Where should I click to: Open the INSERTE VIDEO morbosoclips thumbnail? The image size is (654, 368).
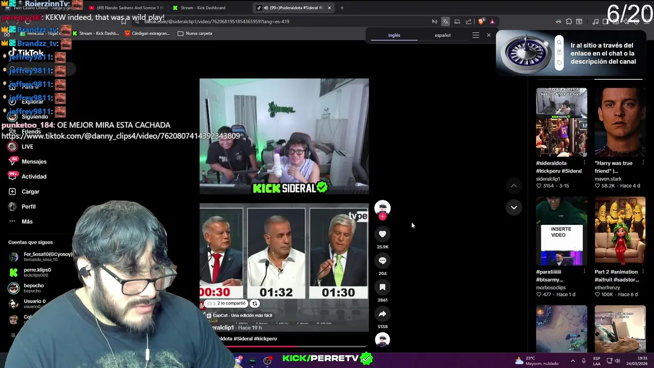coord(561,231)
